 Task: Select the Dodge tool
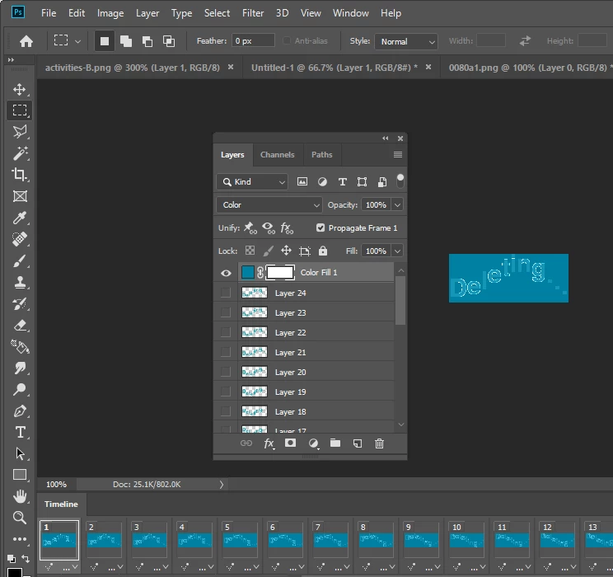[20, 390]
